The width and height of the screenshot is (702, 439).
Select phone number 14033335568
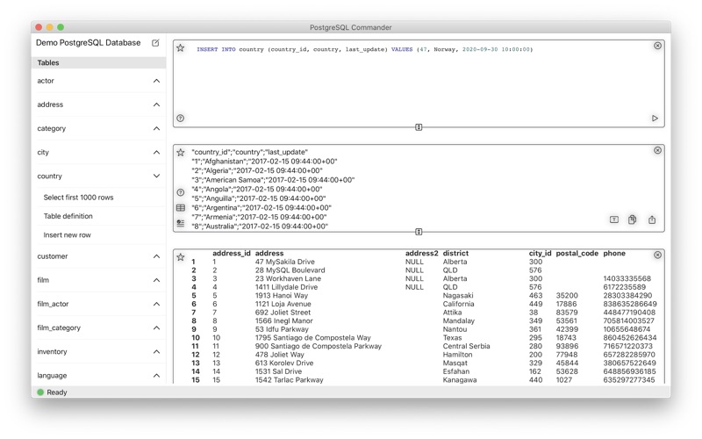click(627, 278)
